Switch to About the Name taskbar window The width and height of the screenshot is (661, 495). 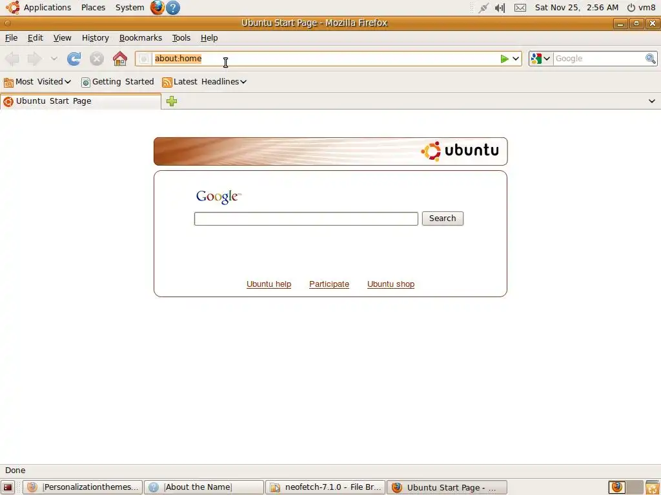(x=203, y=487)
